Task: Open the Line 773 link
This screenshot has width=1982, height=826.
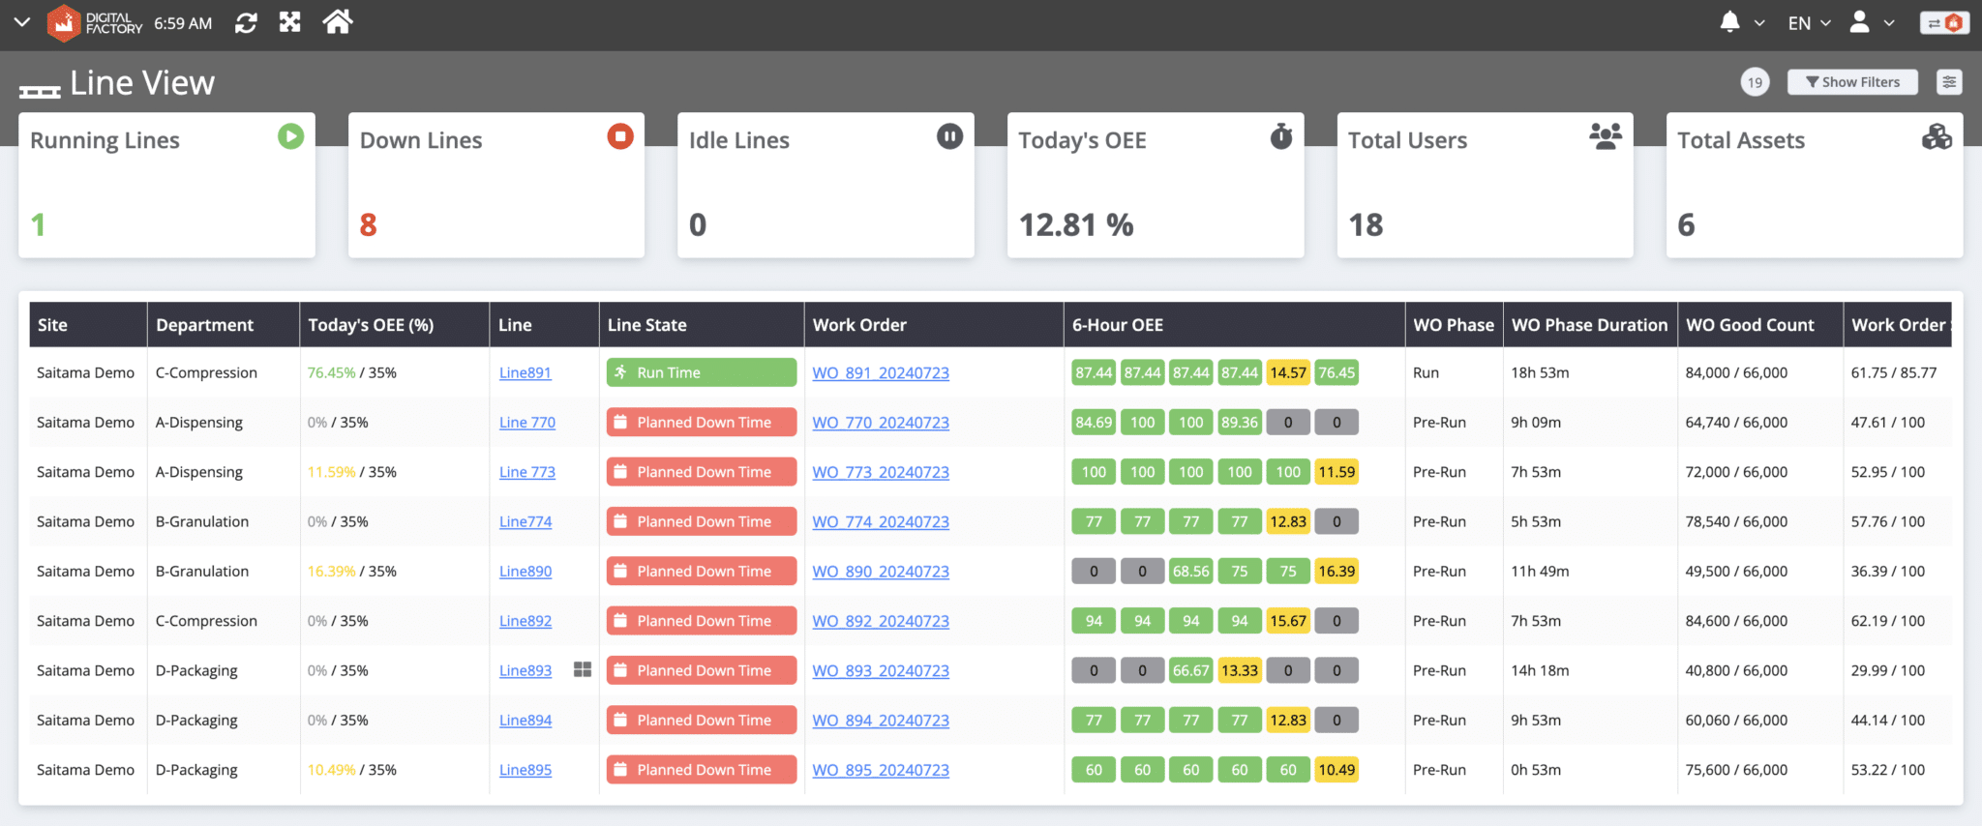Action: click(527, 472)
